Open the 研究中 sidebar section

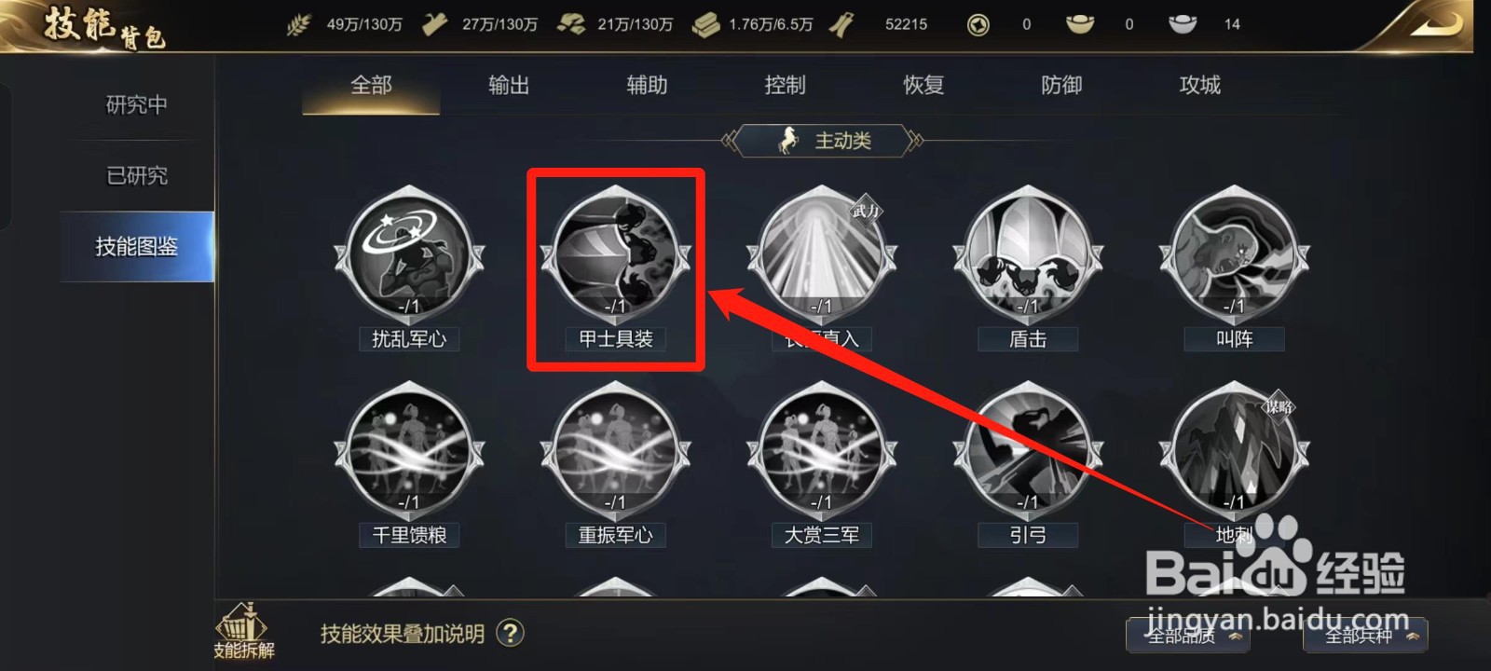(x=137, y=105)
